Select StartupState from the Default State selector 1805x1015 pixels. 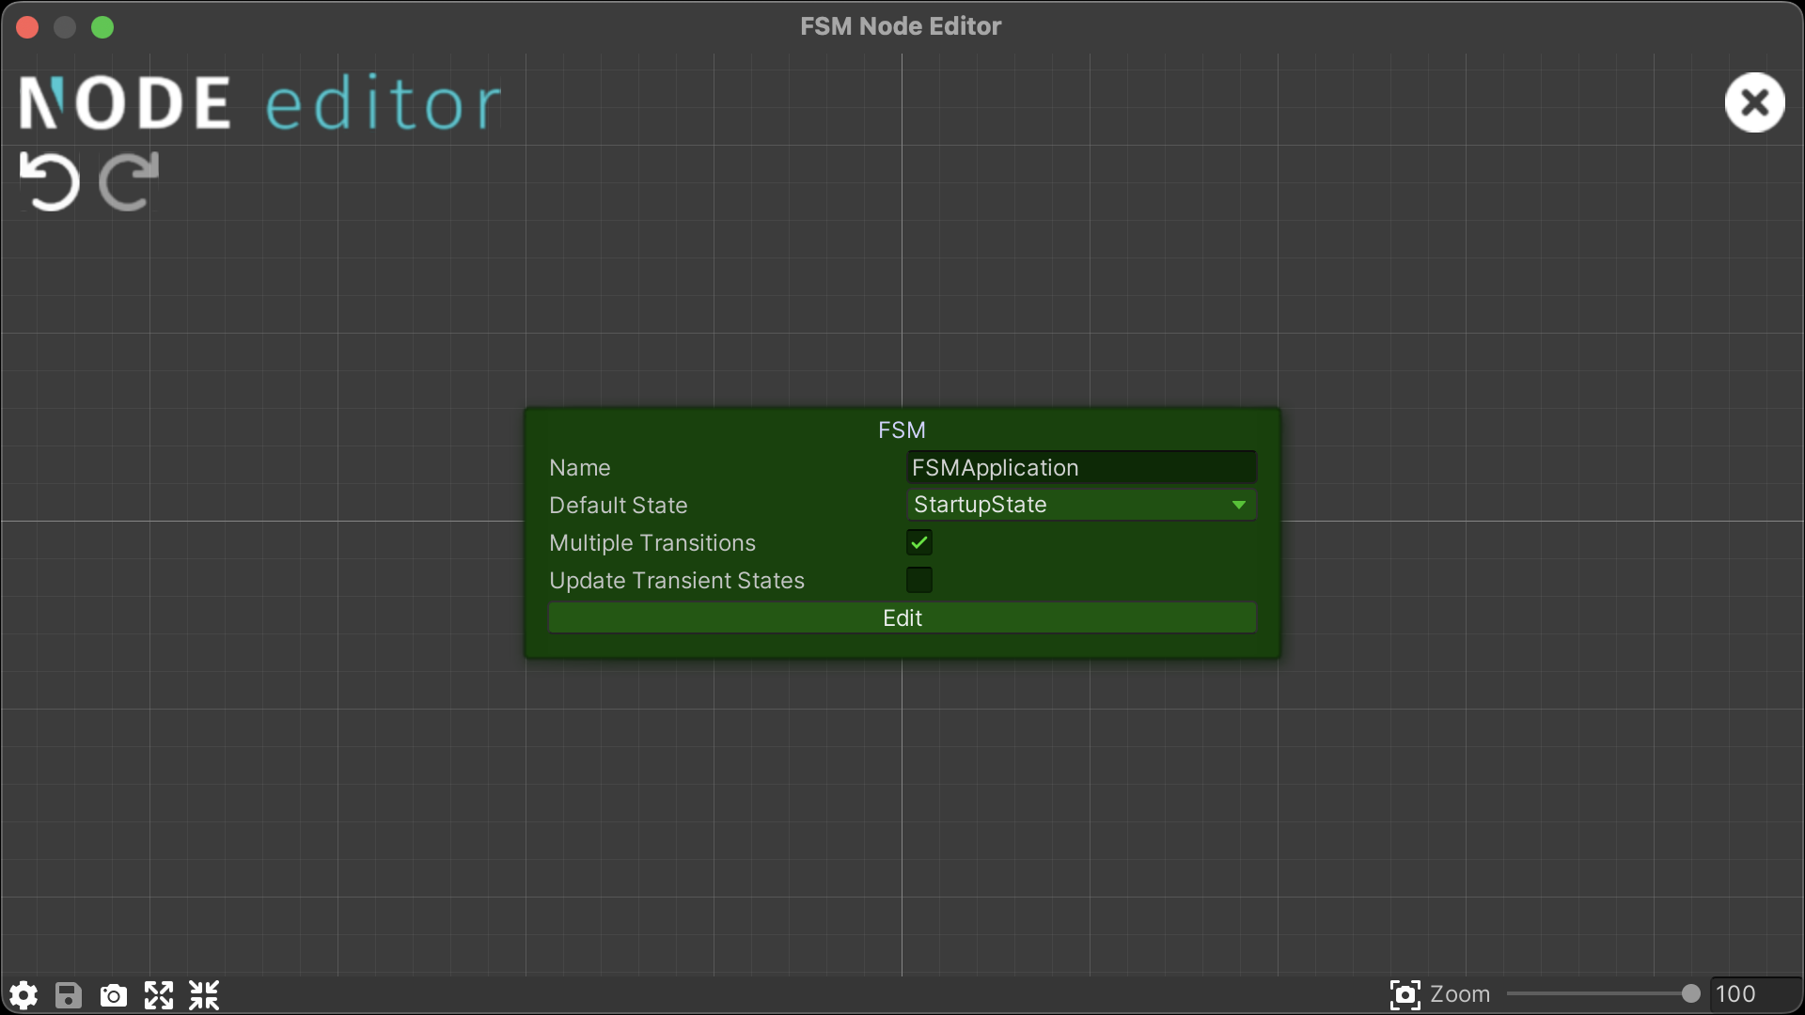(x=1079, y=505)
